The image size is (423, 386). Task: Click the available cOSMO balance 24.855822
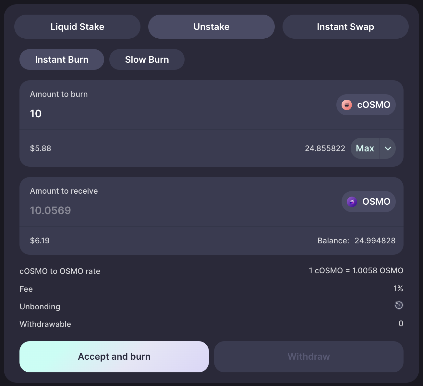325,148
